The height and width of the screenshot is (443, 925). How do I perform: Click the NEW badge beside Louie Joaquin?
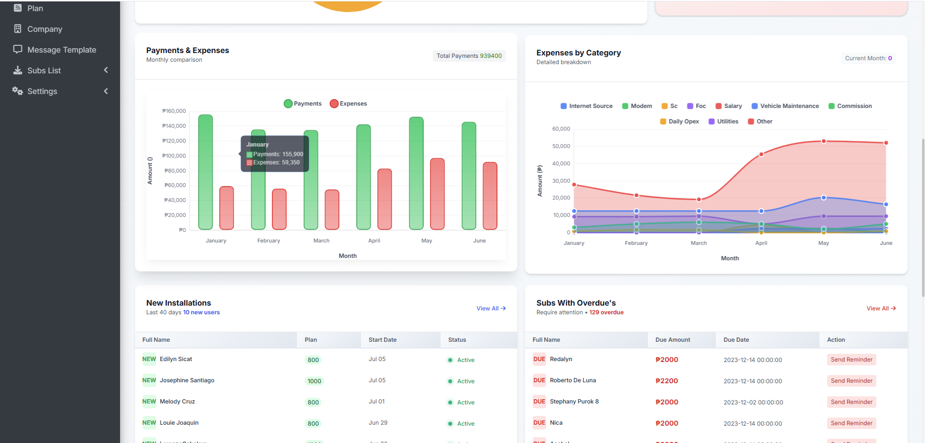(x=149, y=423)
